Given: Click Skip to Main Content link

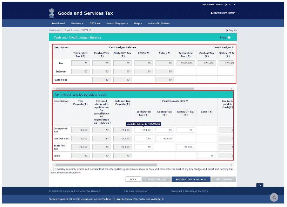Looking at the screenshot, I should 212,5.
